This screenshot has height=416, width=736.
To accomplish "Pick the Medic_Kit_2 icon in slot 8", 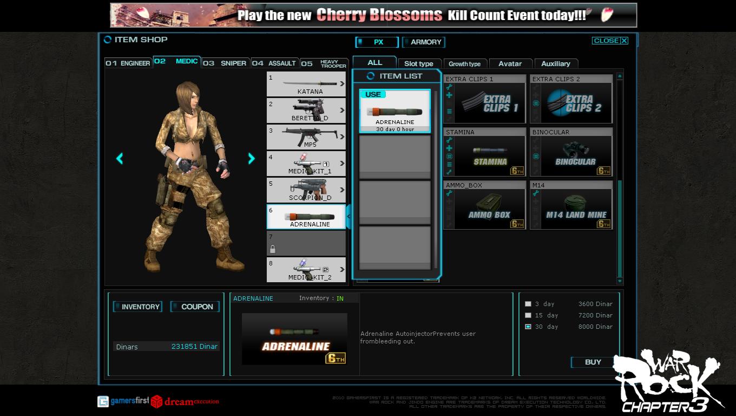I will point(306,270).
